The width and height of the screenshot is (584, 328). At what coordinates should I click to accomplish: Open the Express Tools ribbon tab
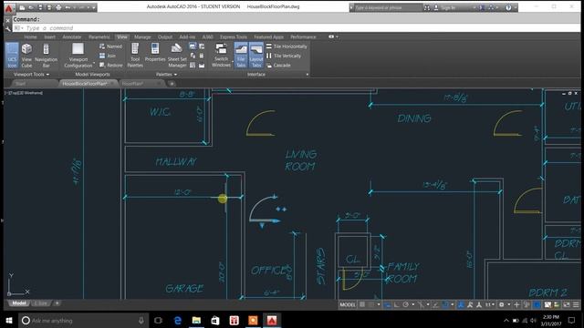[234, 36]
